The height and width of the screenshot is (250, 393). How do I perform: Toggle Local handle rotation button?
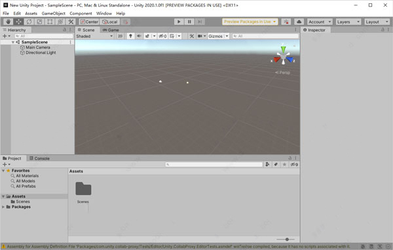pos(110,22)
